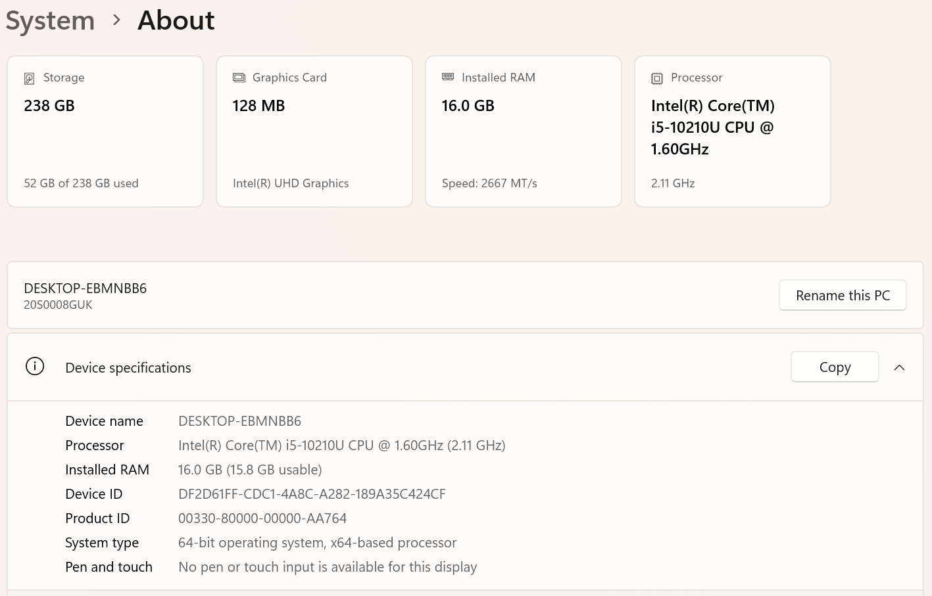The image size is (932, 596).
Task: Click the 52 GB of 238 GB used text
Action: pos(82,183)
